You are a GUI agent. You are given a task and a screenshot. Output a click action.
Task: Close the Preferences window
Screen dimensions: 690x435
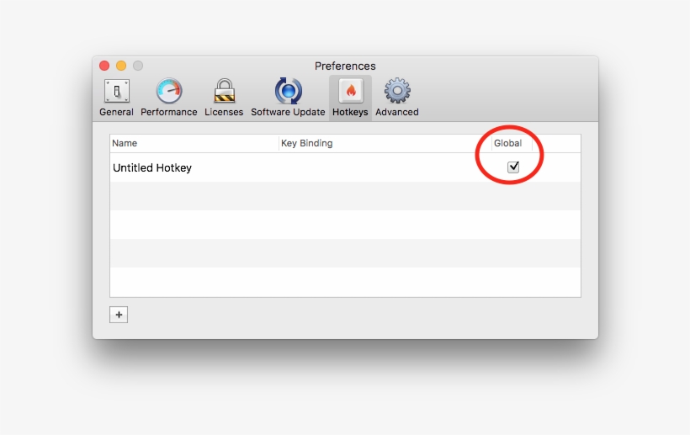click(104, 66)
